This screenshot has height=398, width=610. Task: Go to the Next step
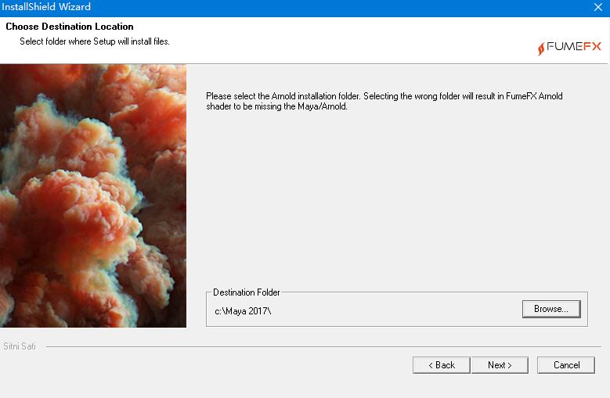click(500, 365)
